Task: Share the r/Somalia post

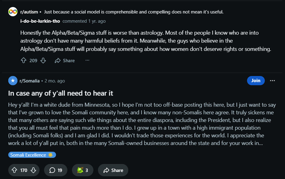Action: [x=113, y=170]
